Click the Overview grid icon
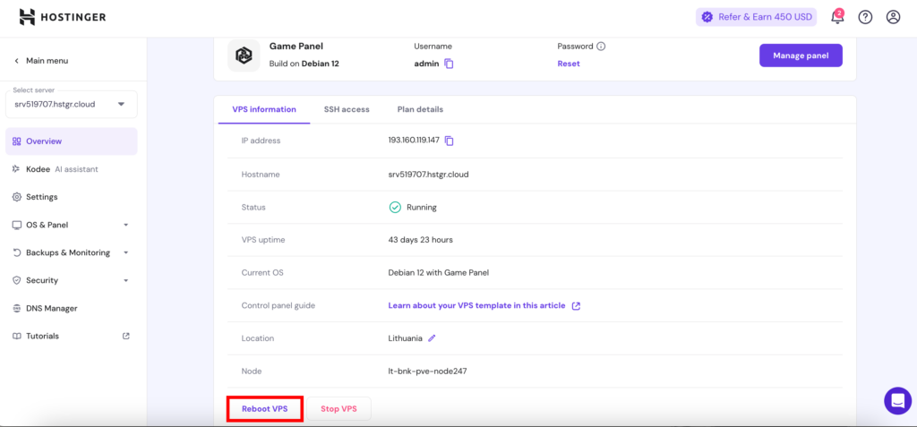917x427 pixels. click(16, 141)
